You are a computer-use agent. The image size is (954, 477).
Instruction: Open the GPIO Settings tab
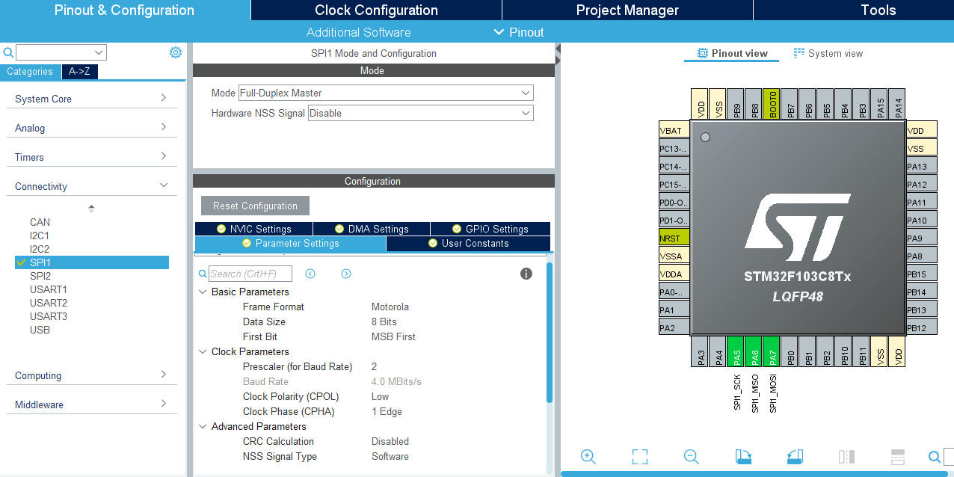click(x=490, y=229)
